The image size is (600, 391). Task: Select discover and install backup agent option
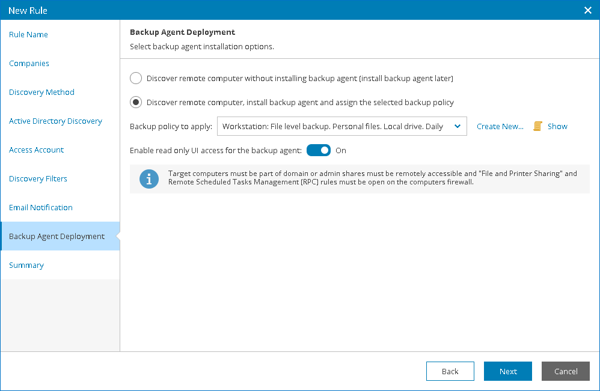click(136, 103)
